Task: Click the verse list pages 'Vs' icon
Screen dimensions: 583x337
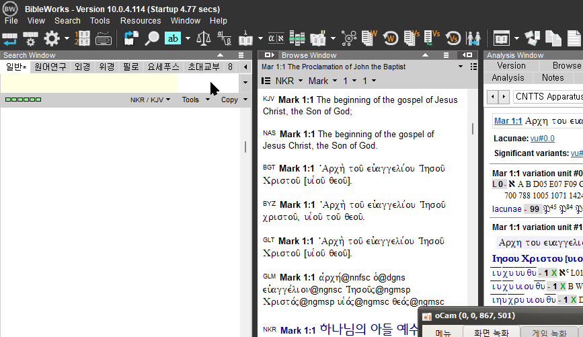Action: coord(412,38)
